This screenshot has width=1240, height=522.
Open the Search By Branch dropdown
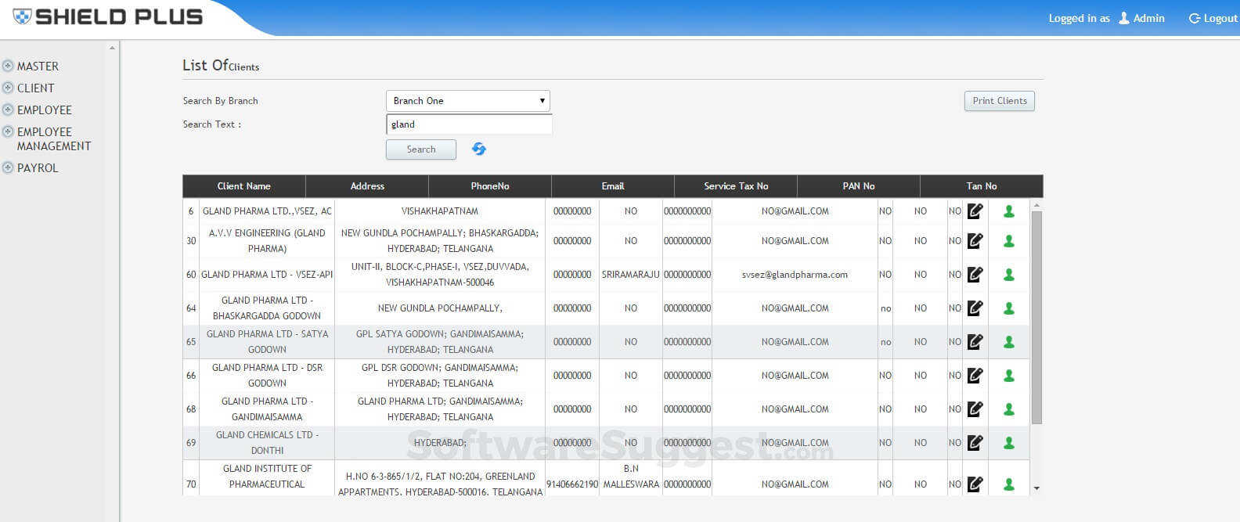click(467, 101)
